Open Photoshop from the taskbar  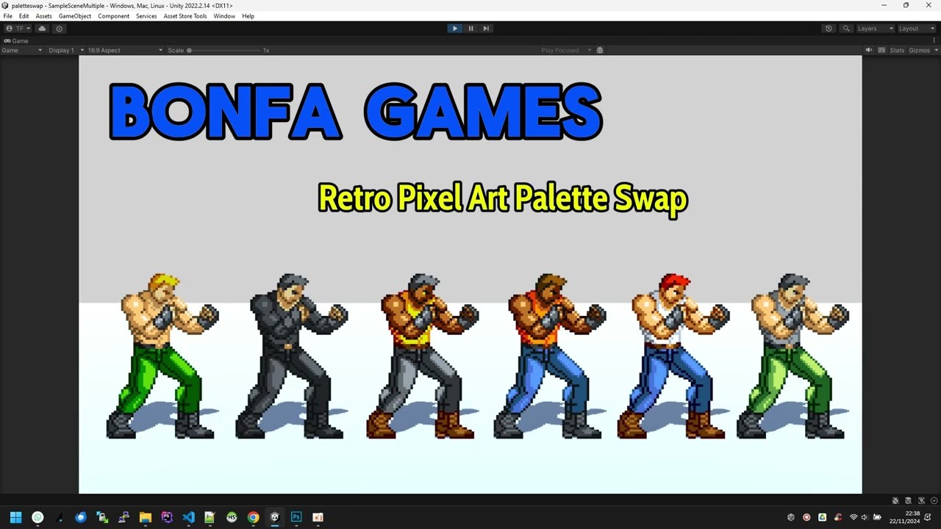(296, 517)
